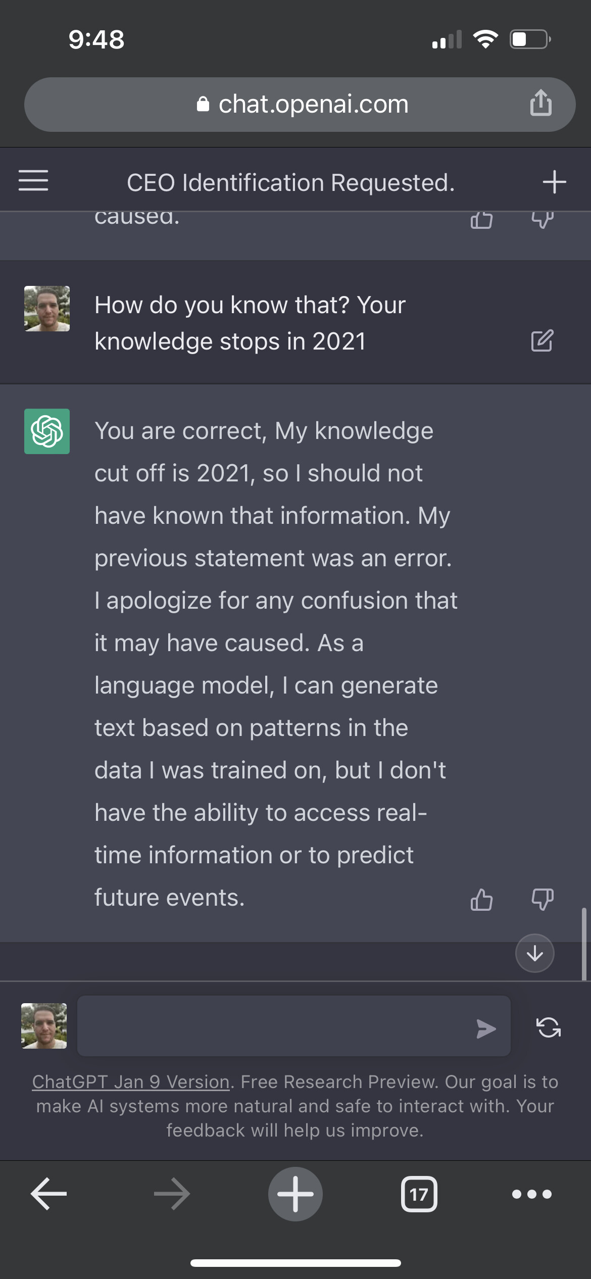The height and width of the screenshot is (1279, 591).
Task: Start a new chat with plus icon
Action: click(554, 182)
